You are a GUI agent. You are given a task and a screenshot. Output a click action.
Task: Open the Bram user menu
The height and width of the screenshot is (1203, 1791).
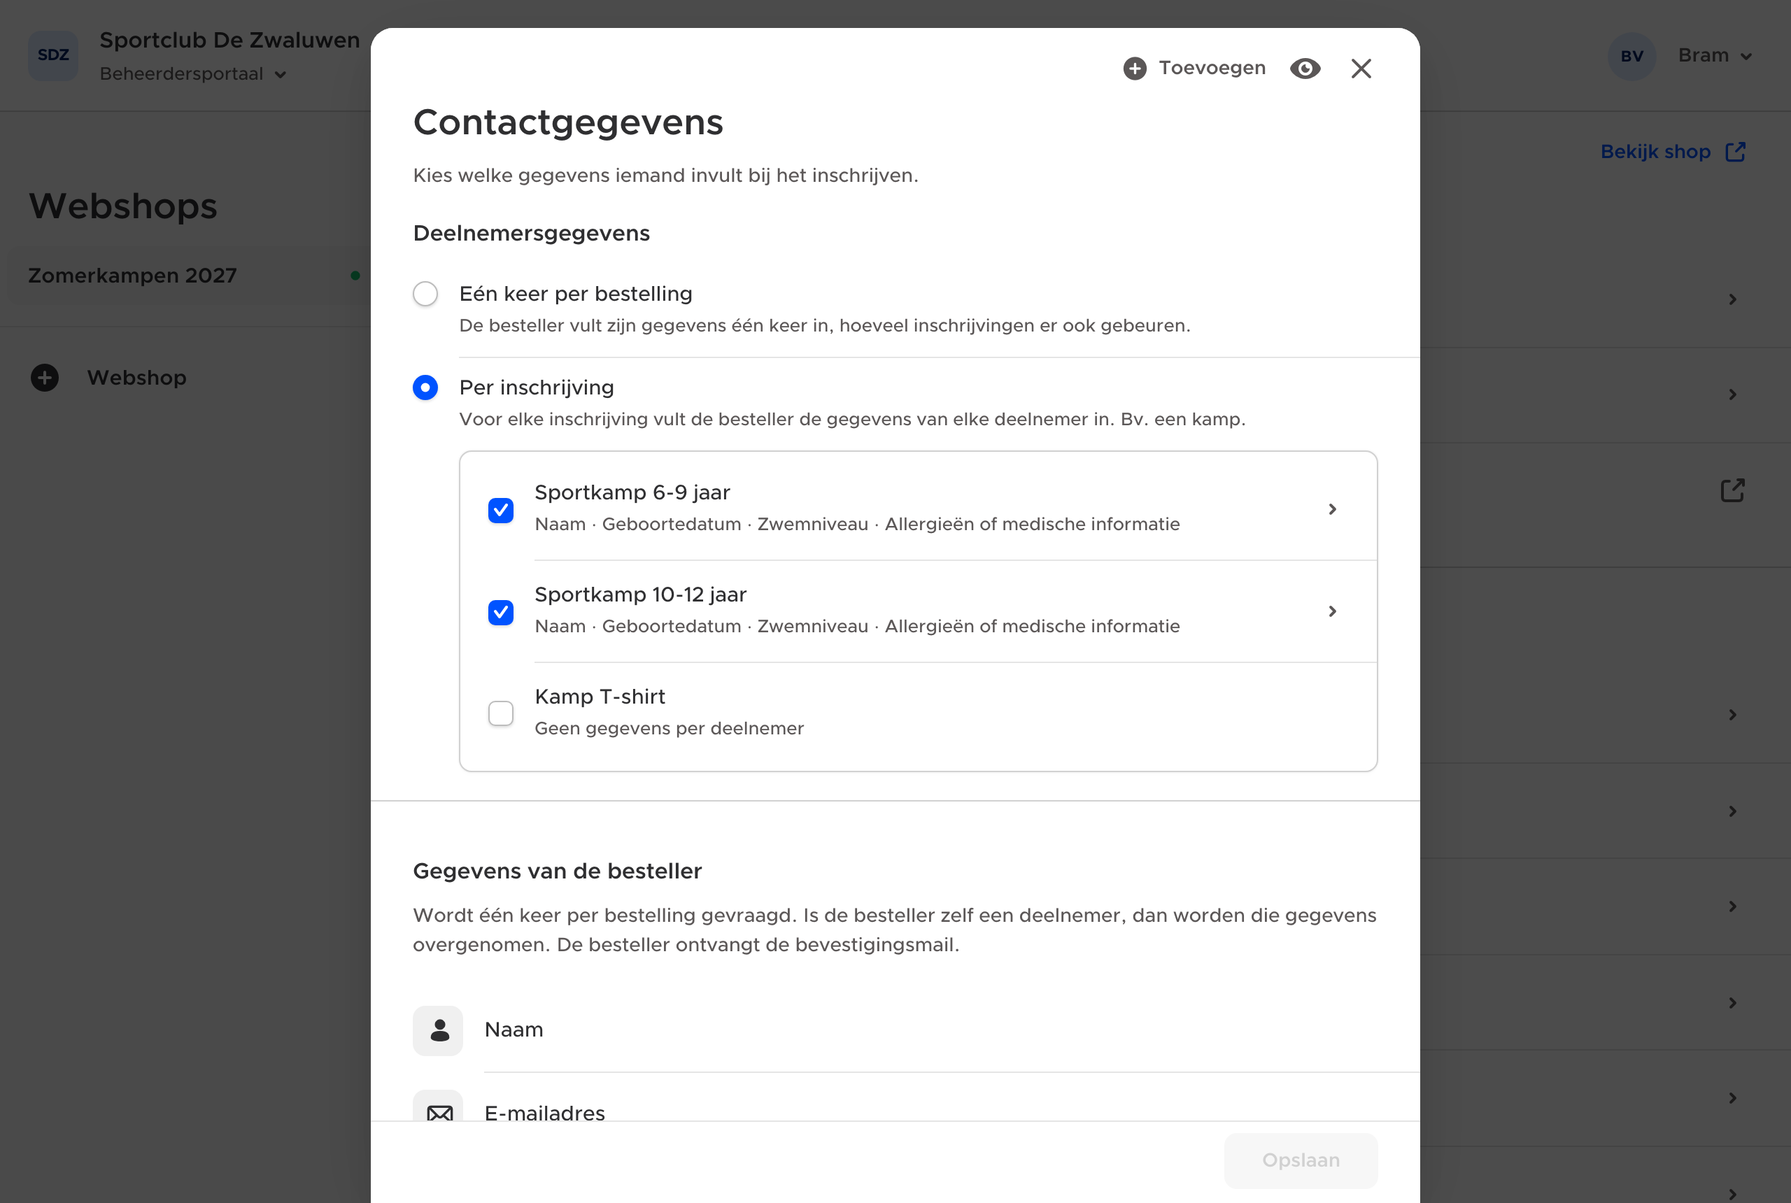tap(1714, 56)
